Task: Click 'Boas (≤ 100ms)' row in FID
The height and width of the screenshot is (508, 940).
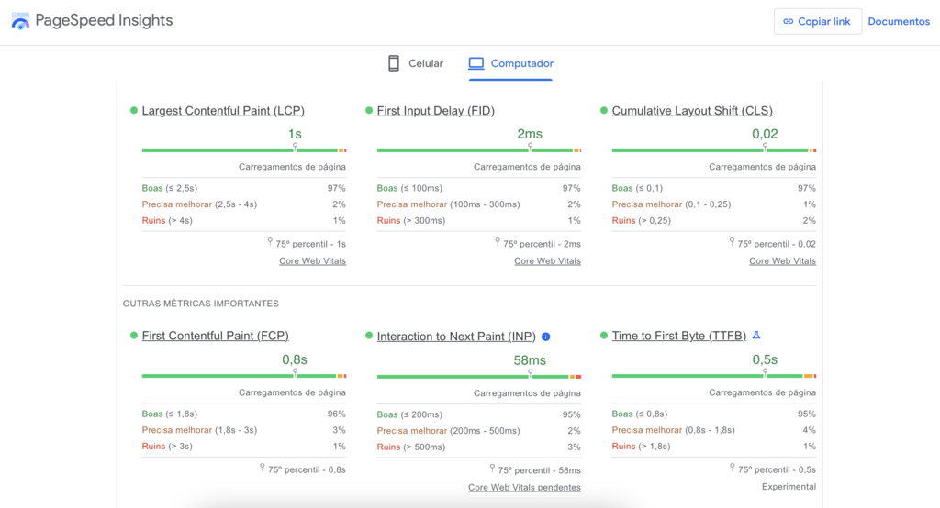Action: [479, 188]
